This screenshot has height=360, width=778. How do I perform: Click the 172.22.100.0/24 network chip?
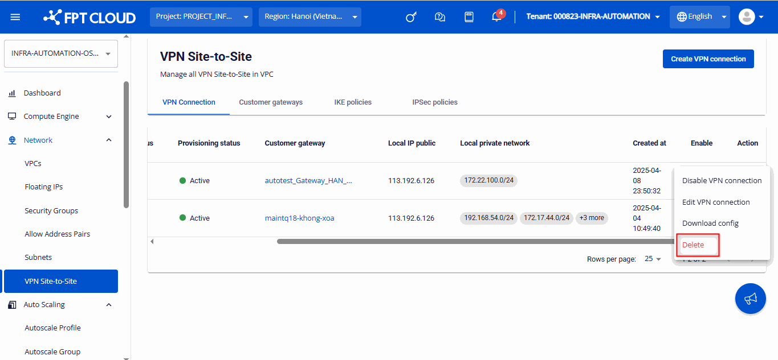coord(489,180)
